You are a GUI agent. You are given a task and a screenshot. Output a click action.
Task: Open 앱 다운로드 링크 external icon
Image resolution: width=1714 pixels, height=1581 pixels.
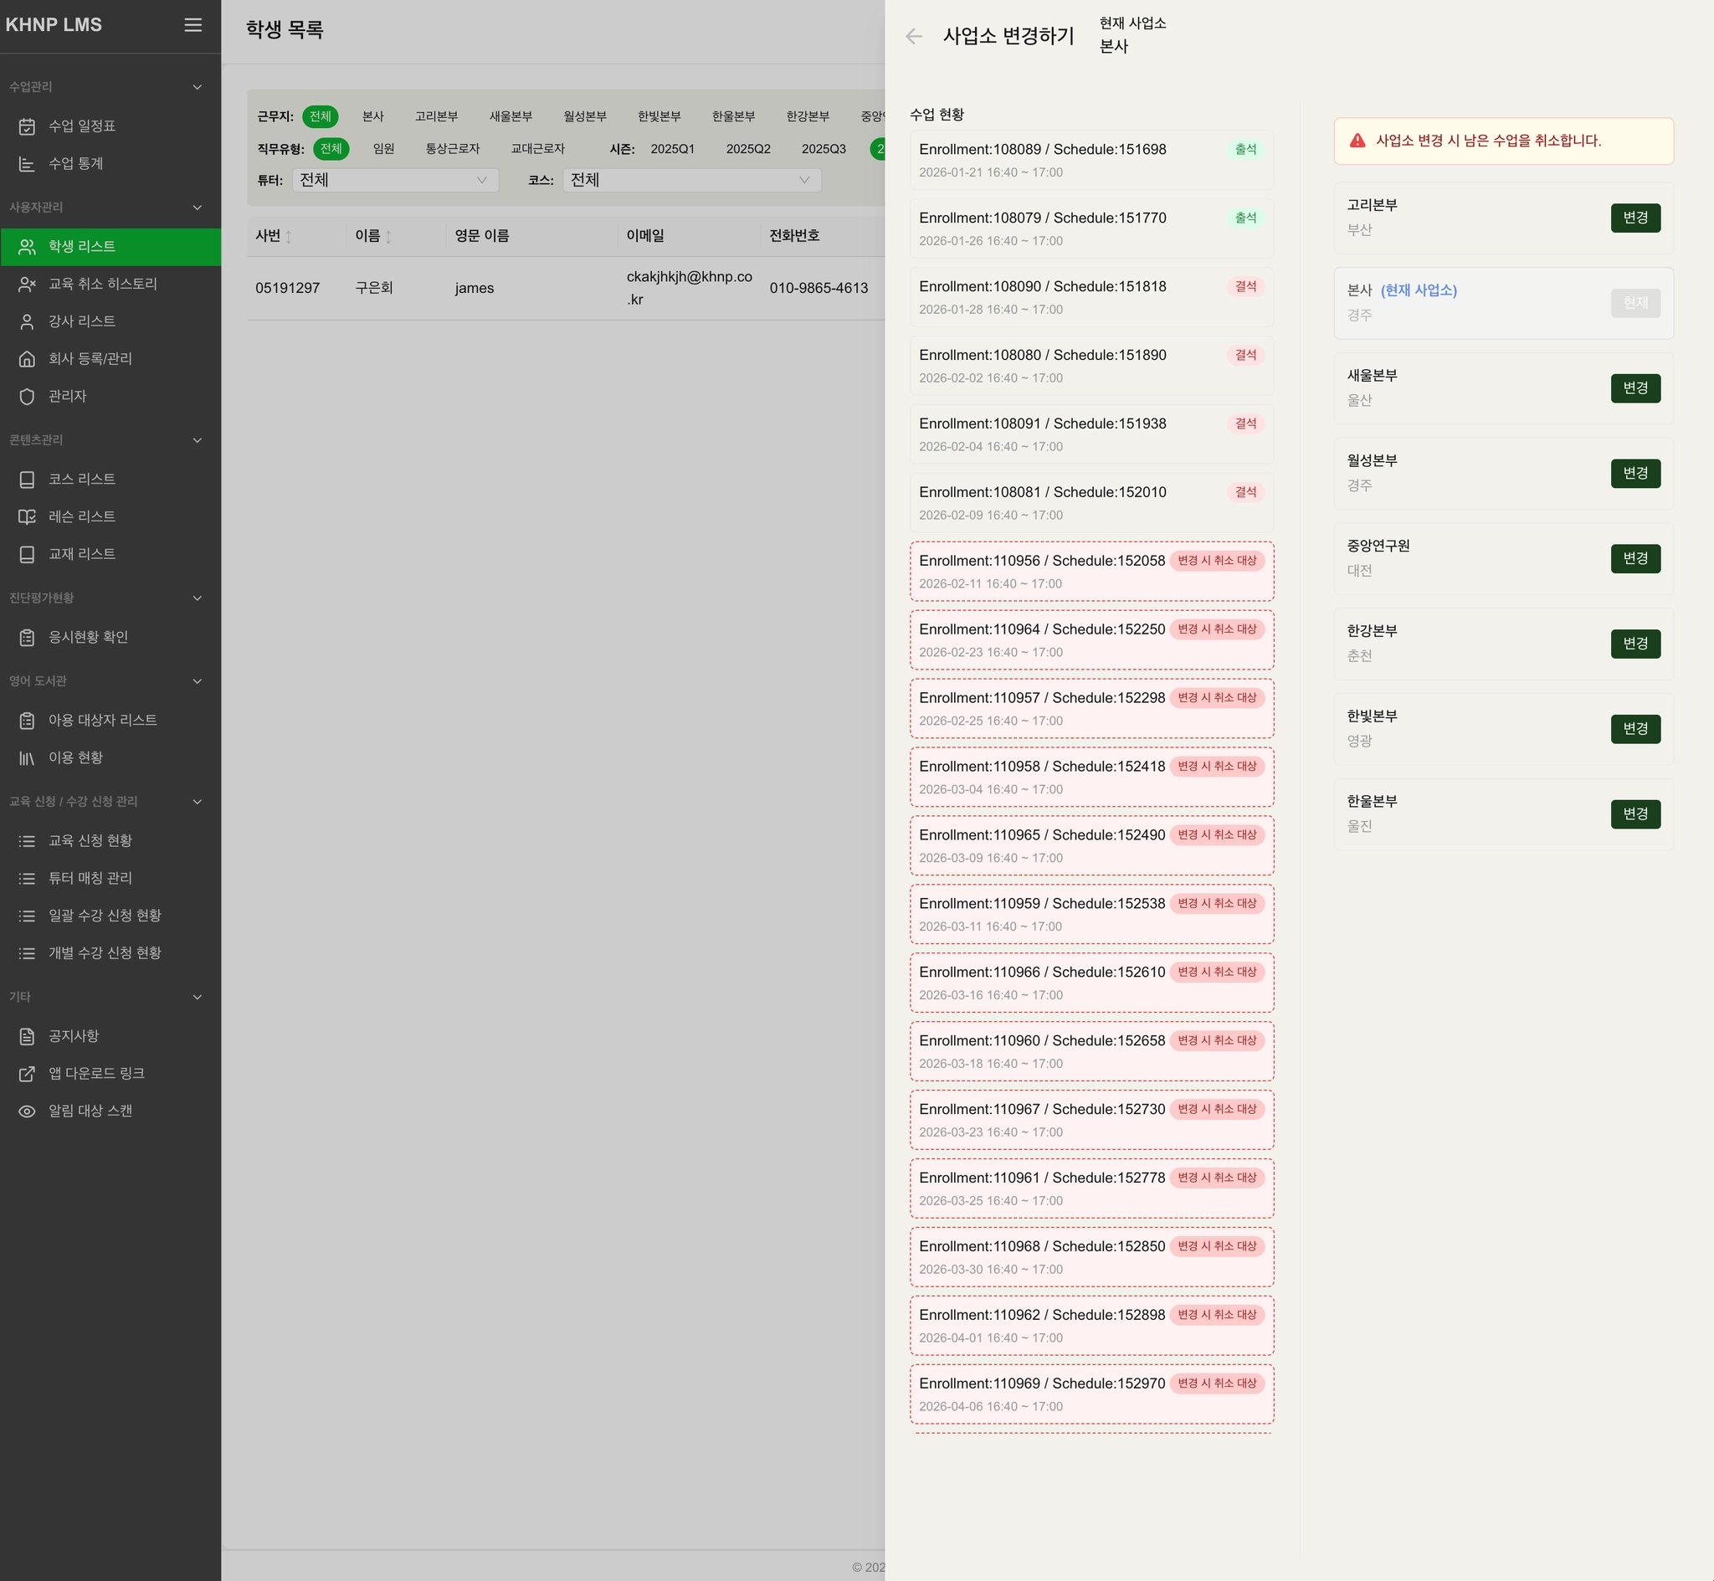(28, 1074)
